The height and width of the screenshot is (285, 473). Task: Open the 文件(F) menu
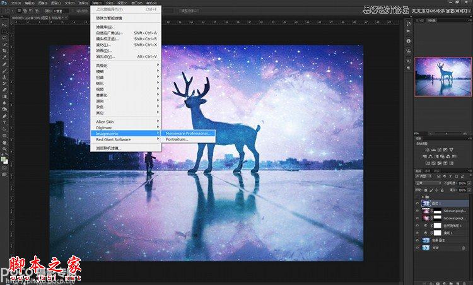[x=16, y=3]
